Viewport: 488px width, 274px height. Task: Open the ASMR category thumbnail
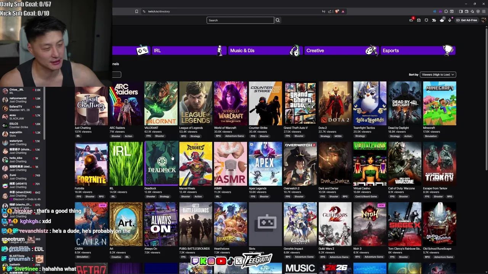click(230, 164)
